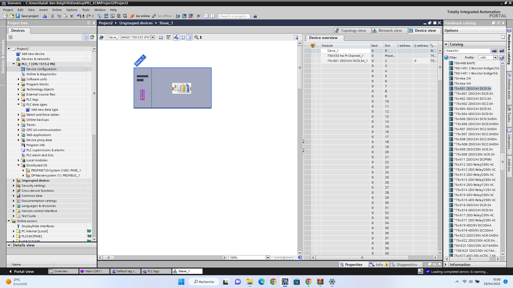The image size is (513, 288).
Task: Click the Portal view button
Action: tap(21, 271)
